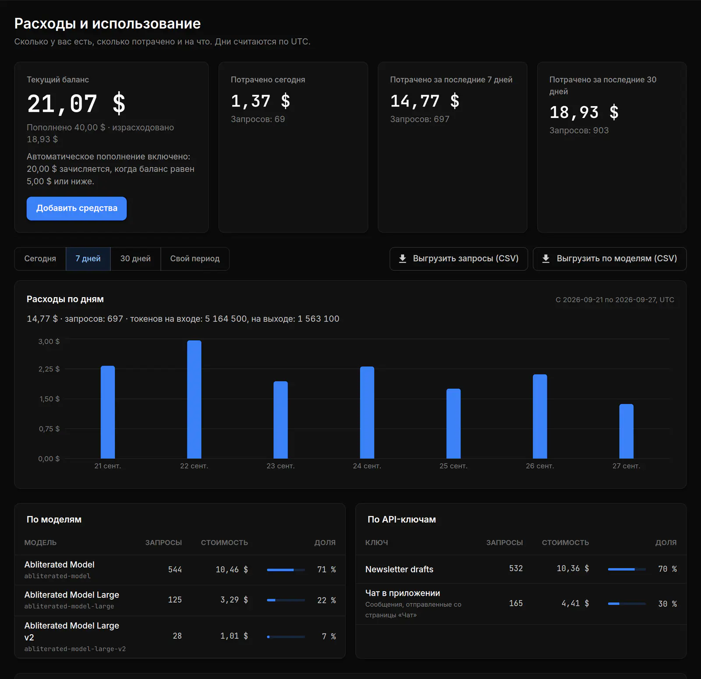The width and height of the screenshot is (701, 679).
Task: Switch to the "Сегодня" period tab
Action: 40,259
